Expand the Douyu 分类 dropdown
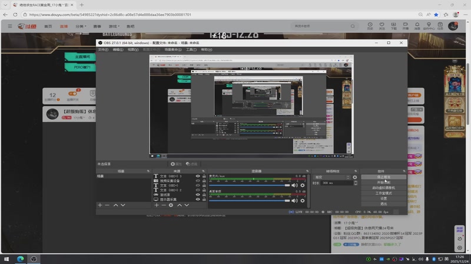 pyautogui.click(x=81, y=26)
